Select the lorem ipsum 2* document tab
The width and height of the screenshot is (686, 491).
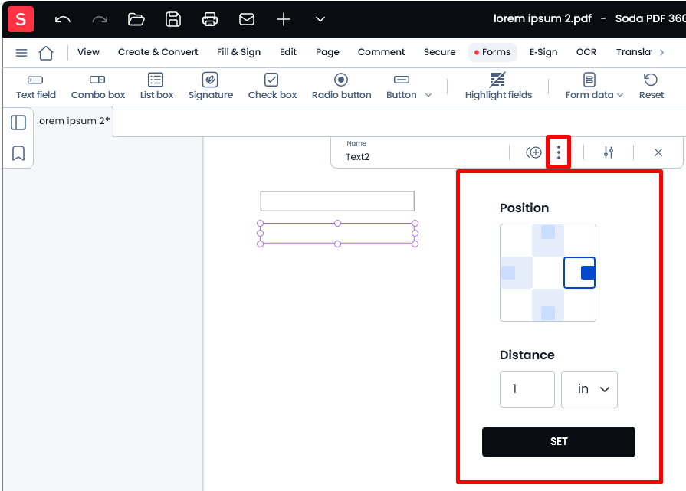click(x=73, y=121)
